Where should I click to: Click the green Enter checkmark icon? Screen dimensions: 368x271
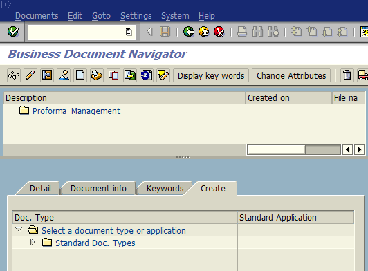(13, 32)
